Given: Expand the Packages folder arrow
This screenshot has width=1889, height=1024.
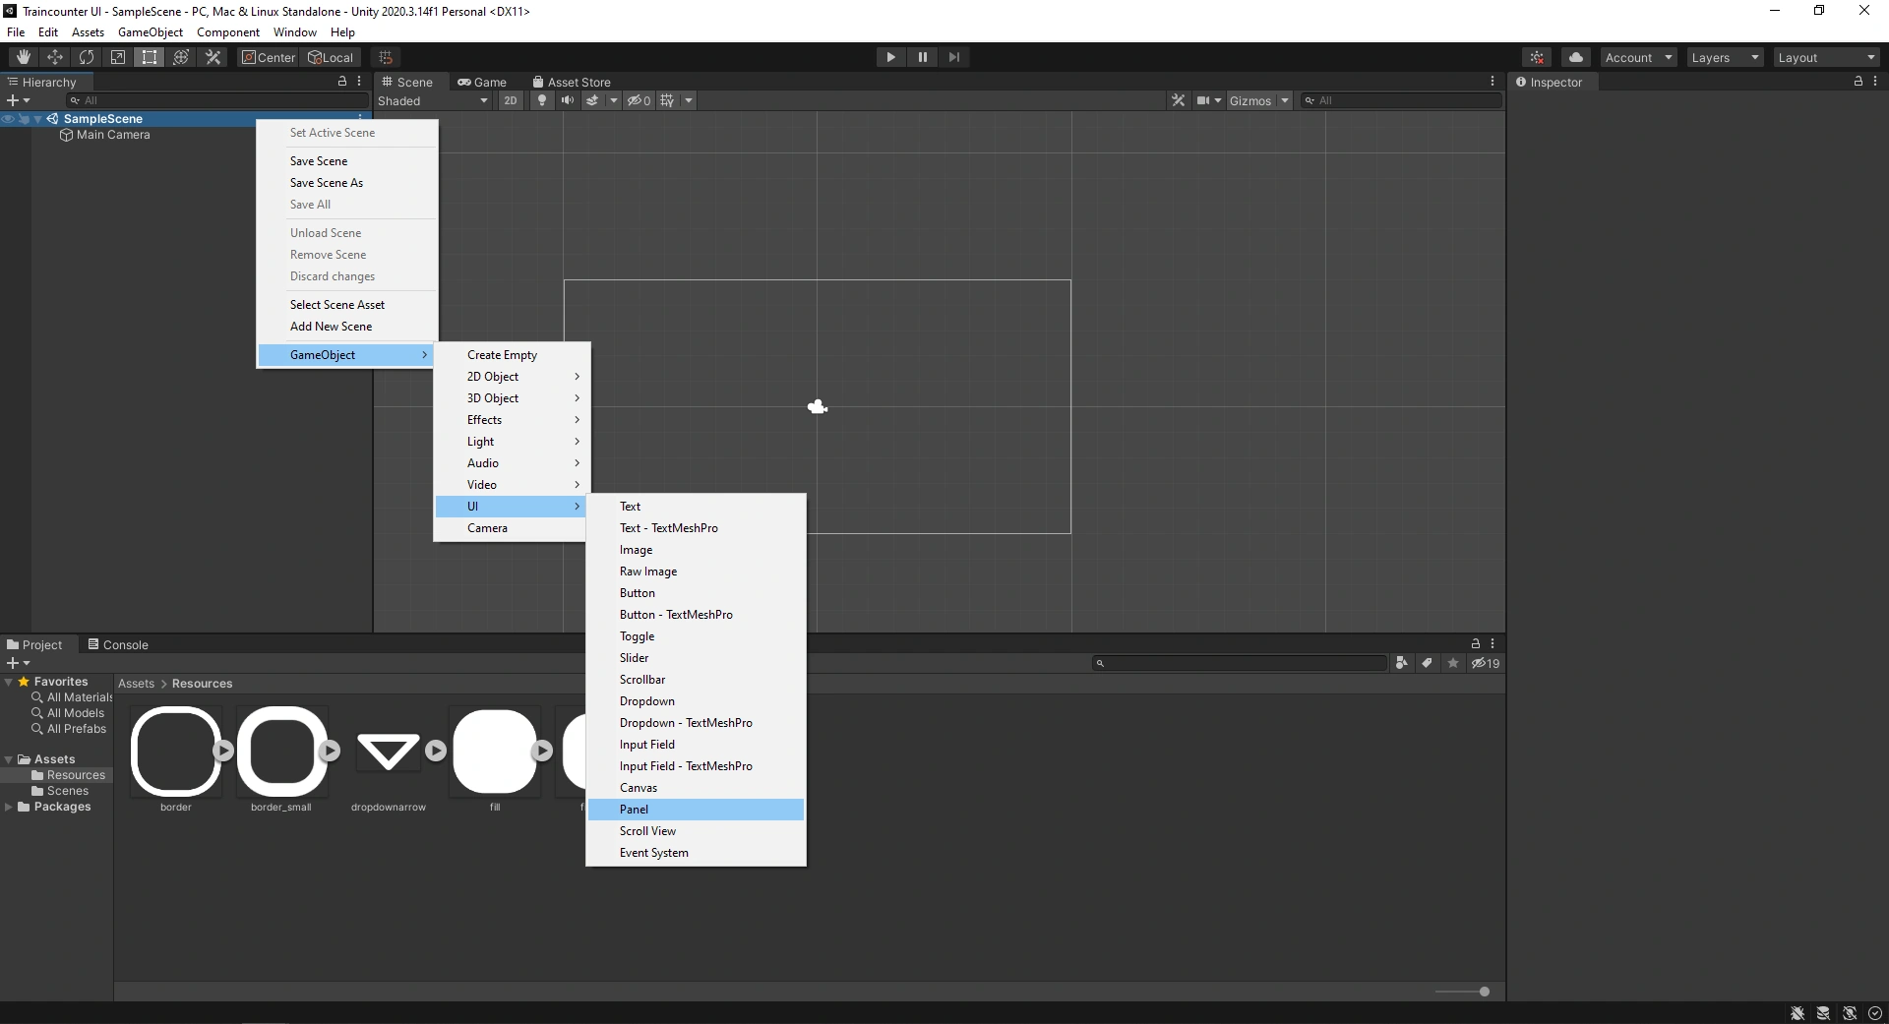Looking at the screenshot, I should point(9,807).
